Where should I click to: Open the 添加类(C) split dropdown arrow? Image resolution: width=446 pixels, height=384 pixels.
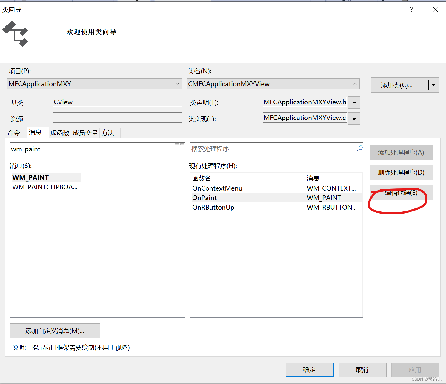(433, 85)
